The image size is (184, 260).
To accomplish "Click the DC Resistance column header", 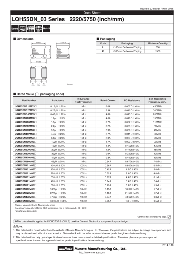I will (132, 100).
